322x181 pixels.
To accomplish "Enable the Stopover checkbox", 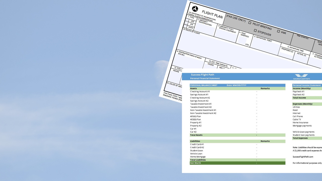I will 255,31.
